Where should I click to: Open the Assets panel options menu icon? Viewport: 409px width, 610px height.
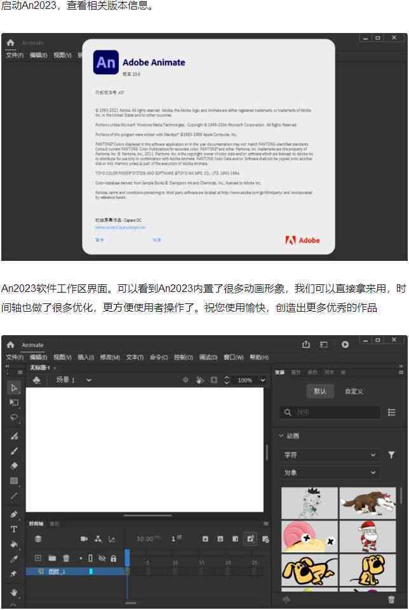tap(401, 373)
